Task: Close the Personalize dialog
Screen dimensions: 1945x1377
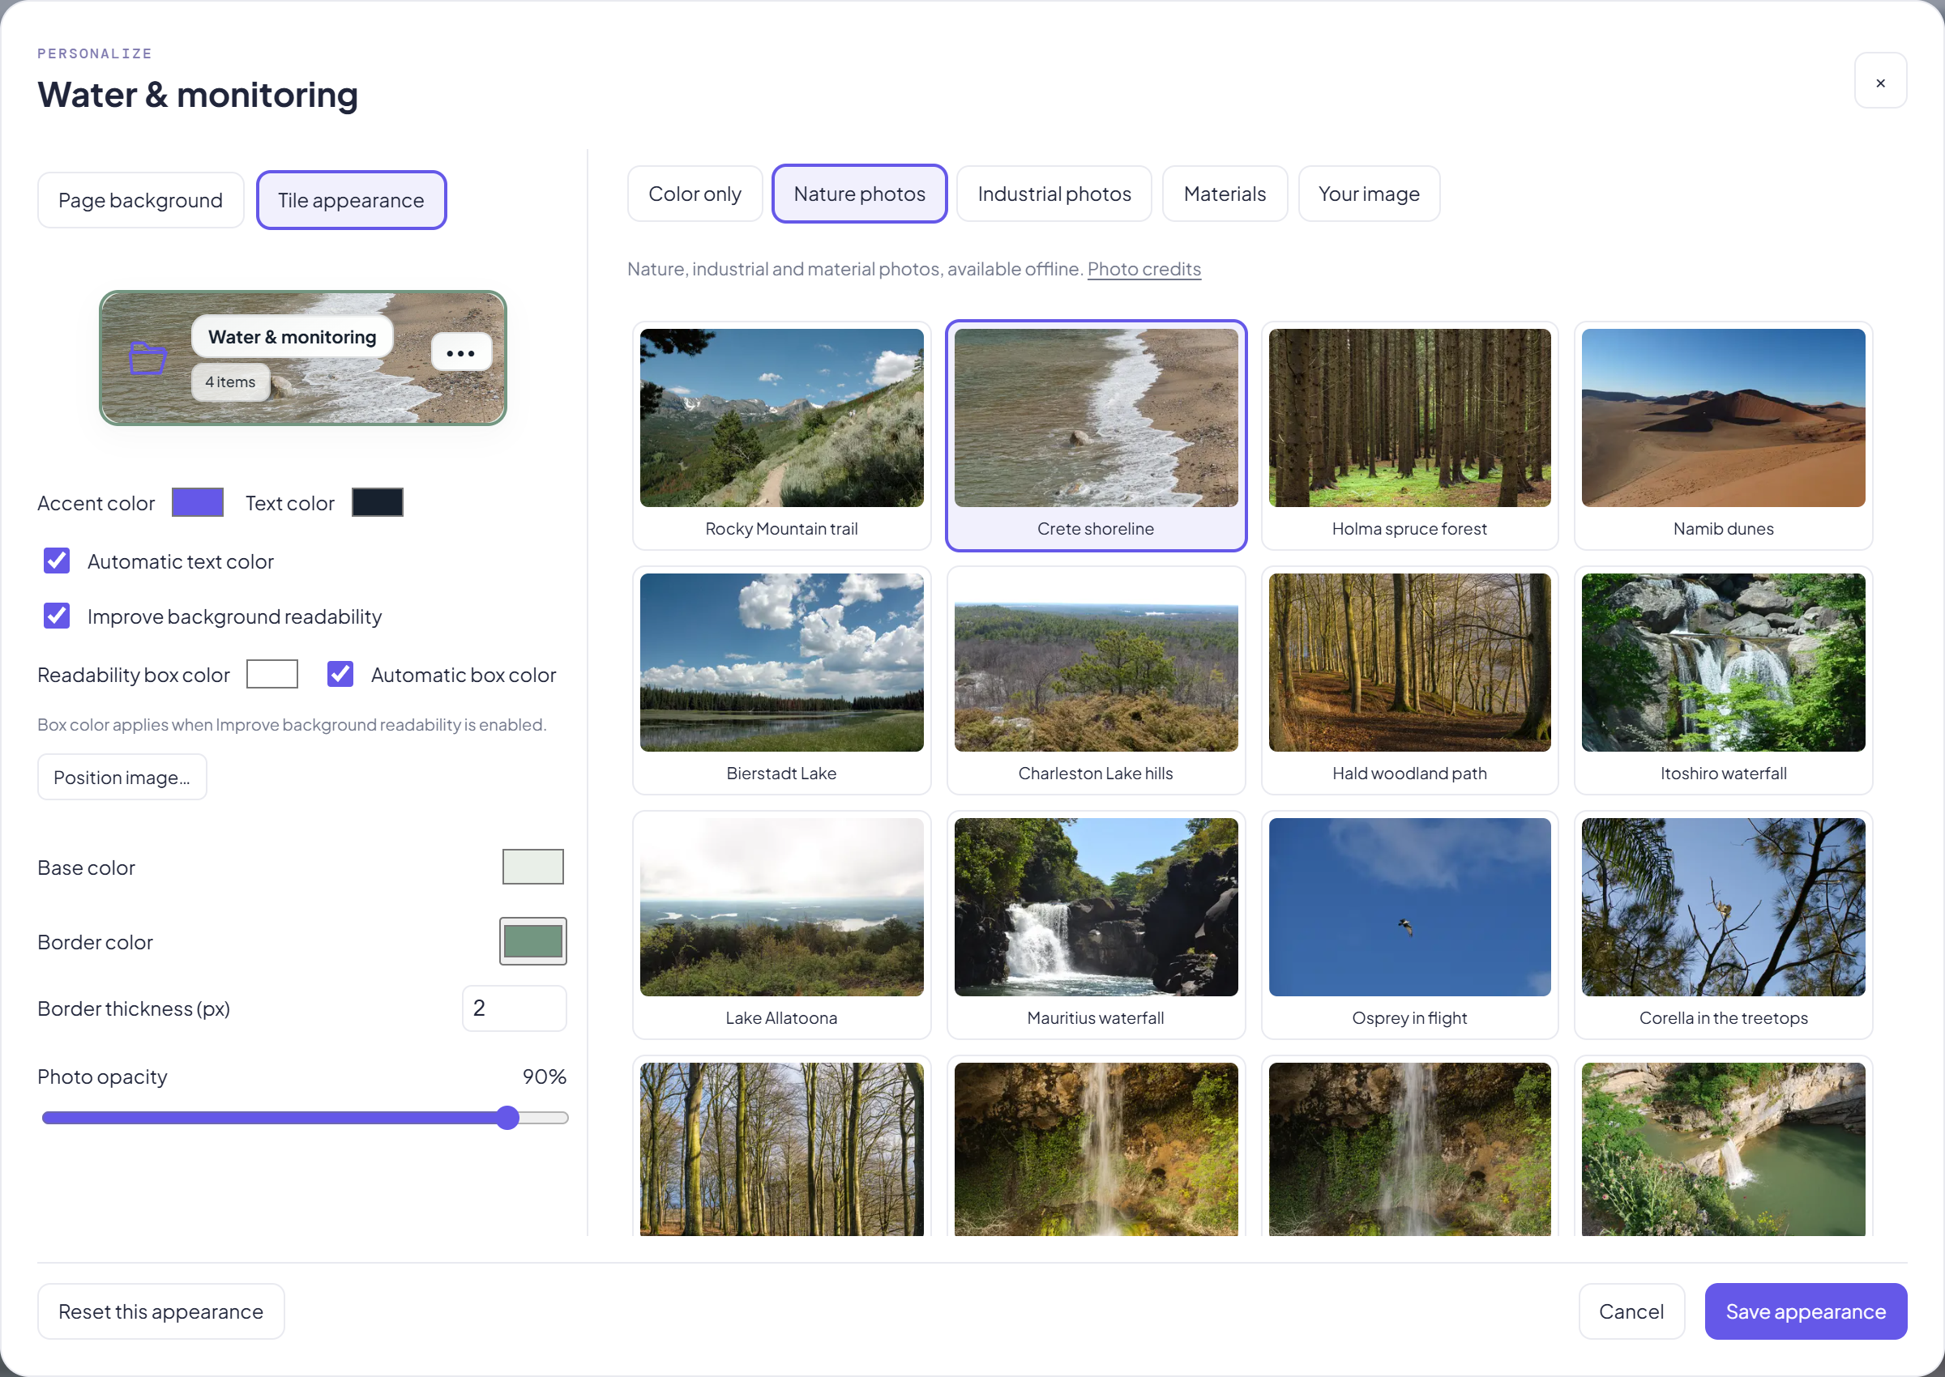Action: (x=1879, y=80)
